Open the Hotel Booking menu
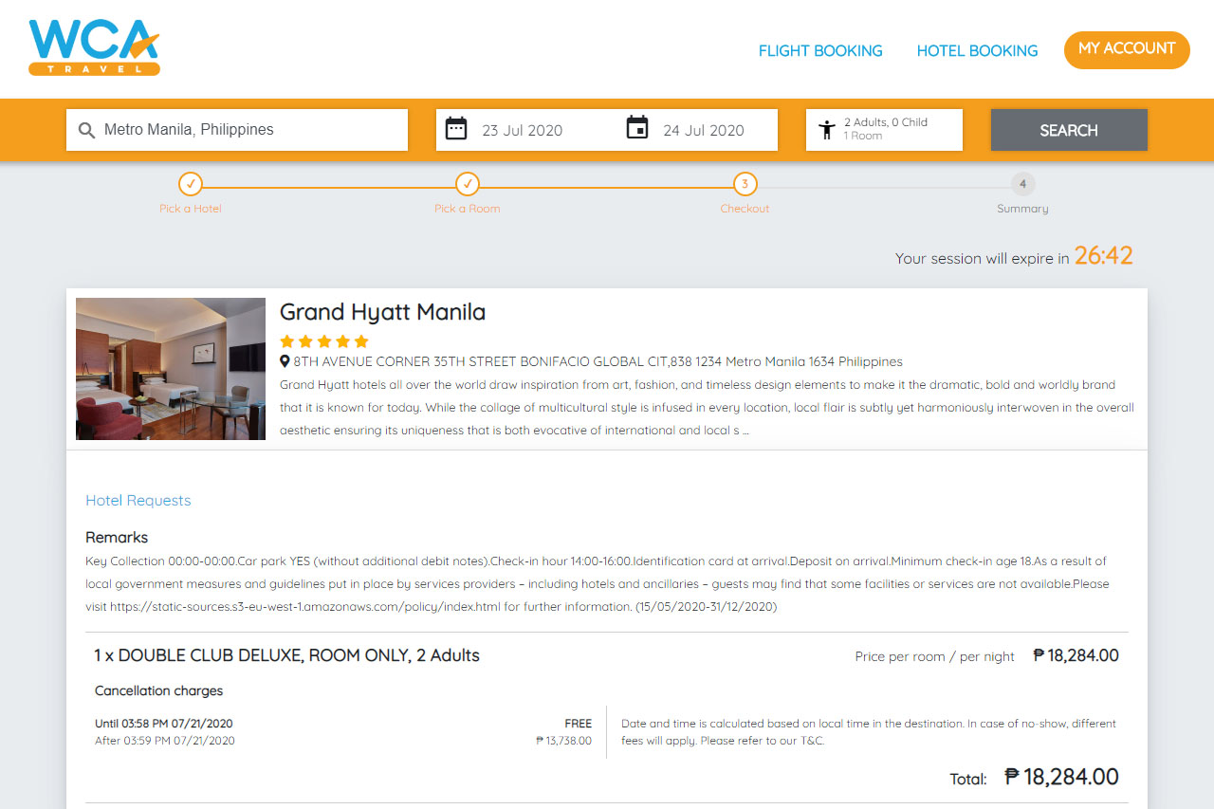Screen dimensions: 1214x809 click(977, 51)
